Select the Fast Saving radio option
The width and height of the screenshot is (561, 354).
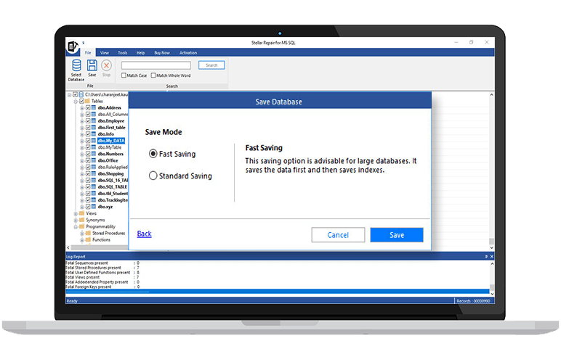(153, 154)
